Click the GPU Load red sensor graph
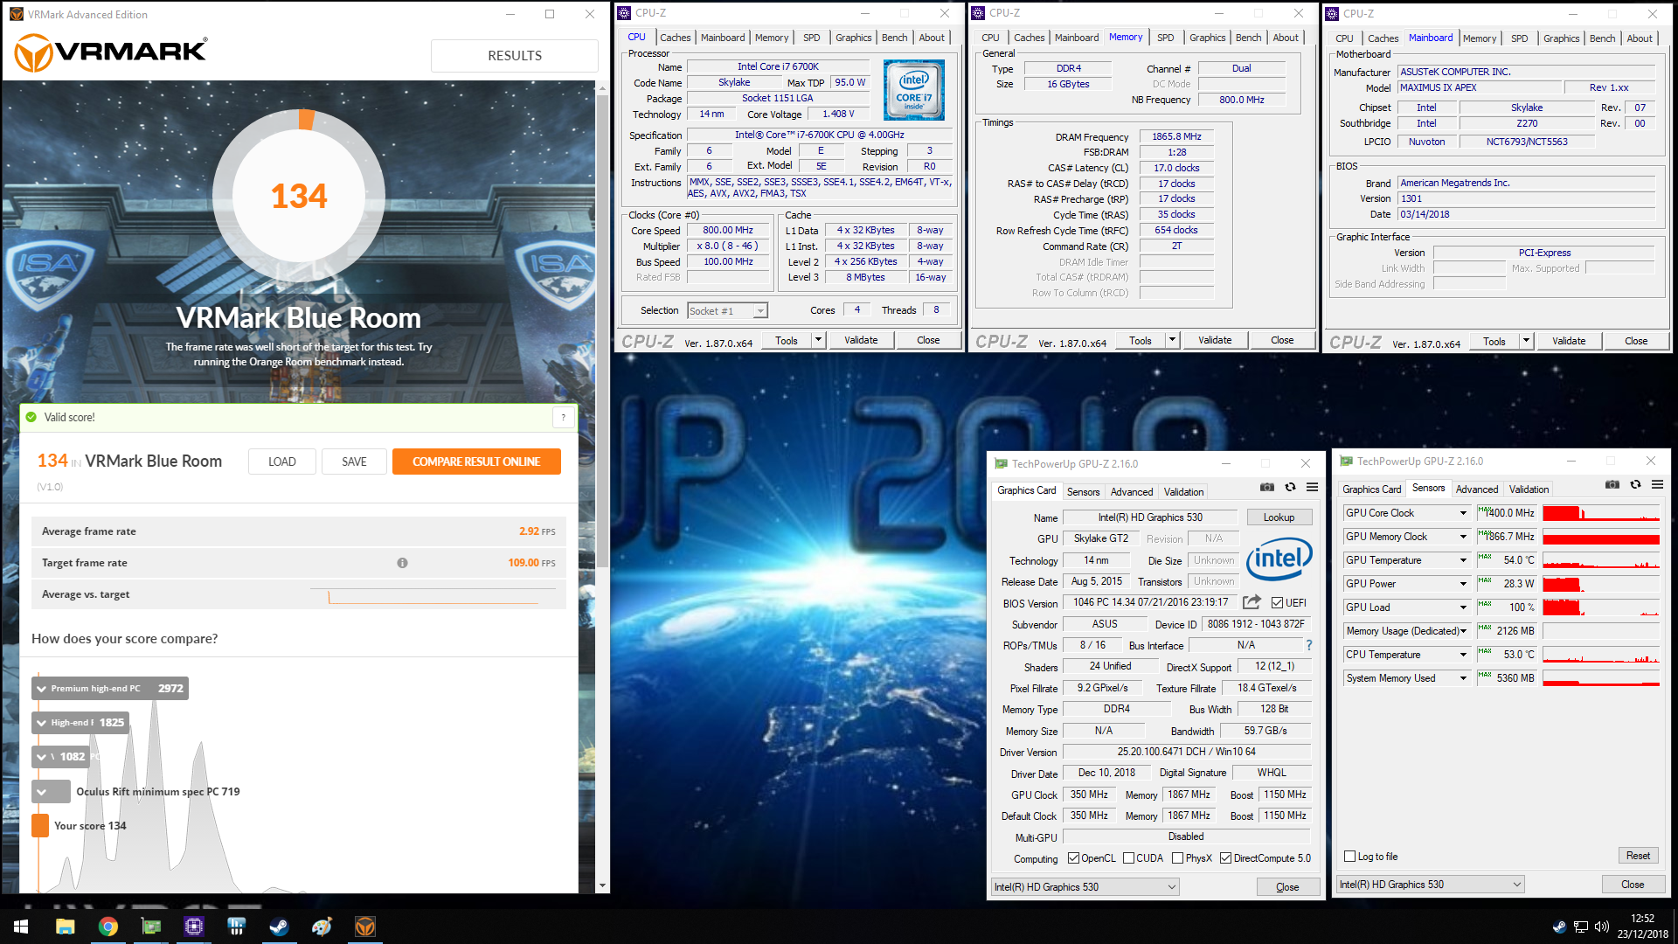Image resolution: width=1678 pixels, height=944 pixels. tap(1601, 607)
